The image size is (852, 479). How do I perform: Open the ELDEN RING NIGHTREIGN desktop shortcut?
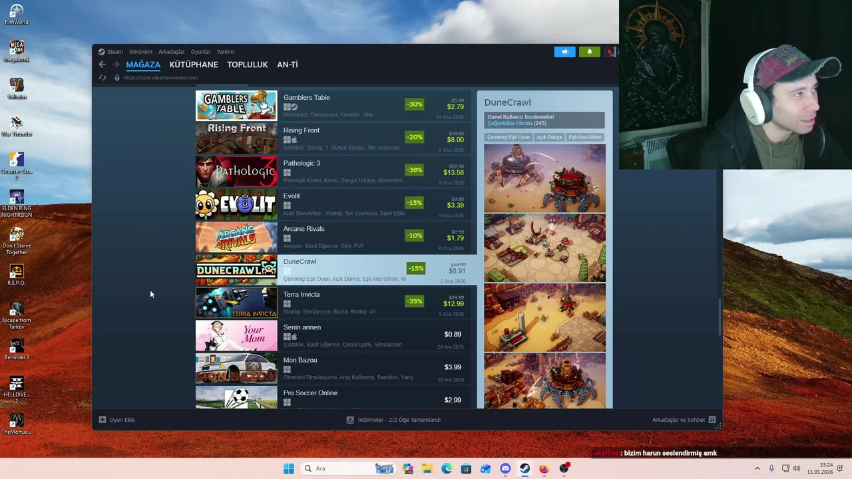pyautogui.click(x=17, y=204)
